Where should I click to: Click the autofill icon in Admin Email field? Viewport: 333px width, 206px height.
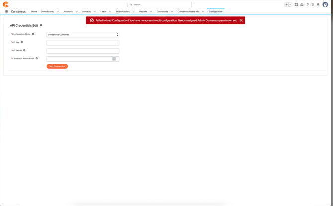coord(114,59)
